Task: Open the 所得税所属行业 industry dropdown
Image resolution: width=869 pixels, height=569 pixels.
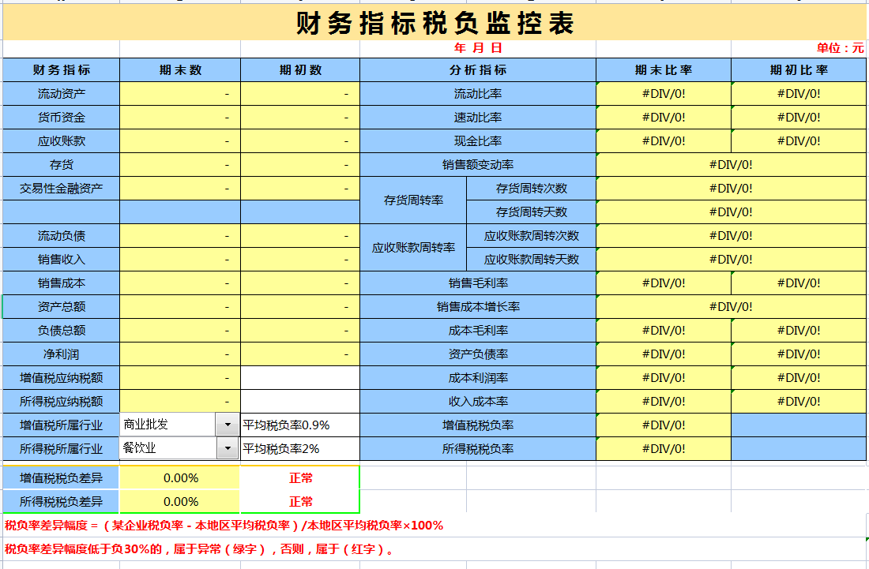Action: pyautogui.click(x=219, y=447)
